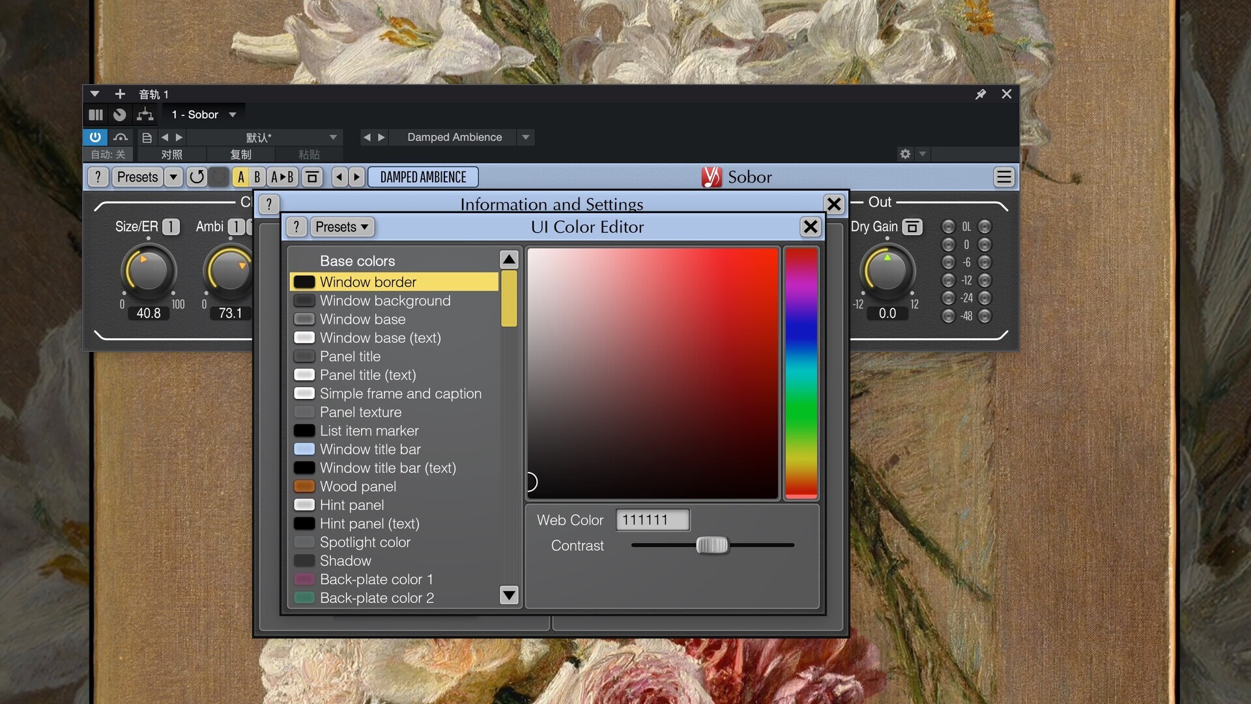Click the DAMPED AMBIENCE preset name button
Image resolution: width=1251 pixels, height=704 pixels.
423,177
